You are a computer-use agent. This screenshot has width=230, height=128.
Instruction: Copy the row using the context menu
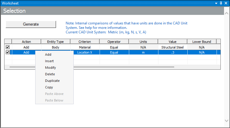coord(49,87)
